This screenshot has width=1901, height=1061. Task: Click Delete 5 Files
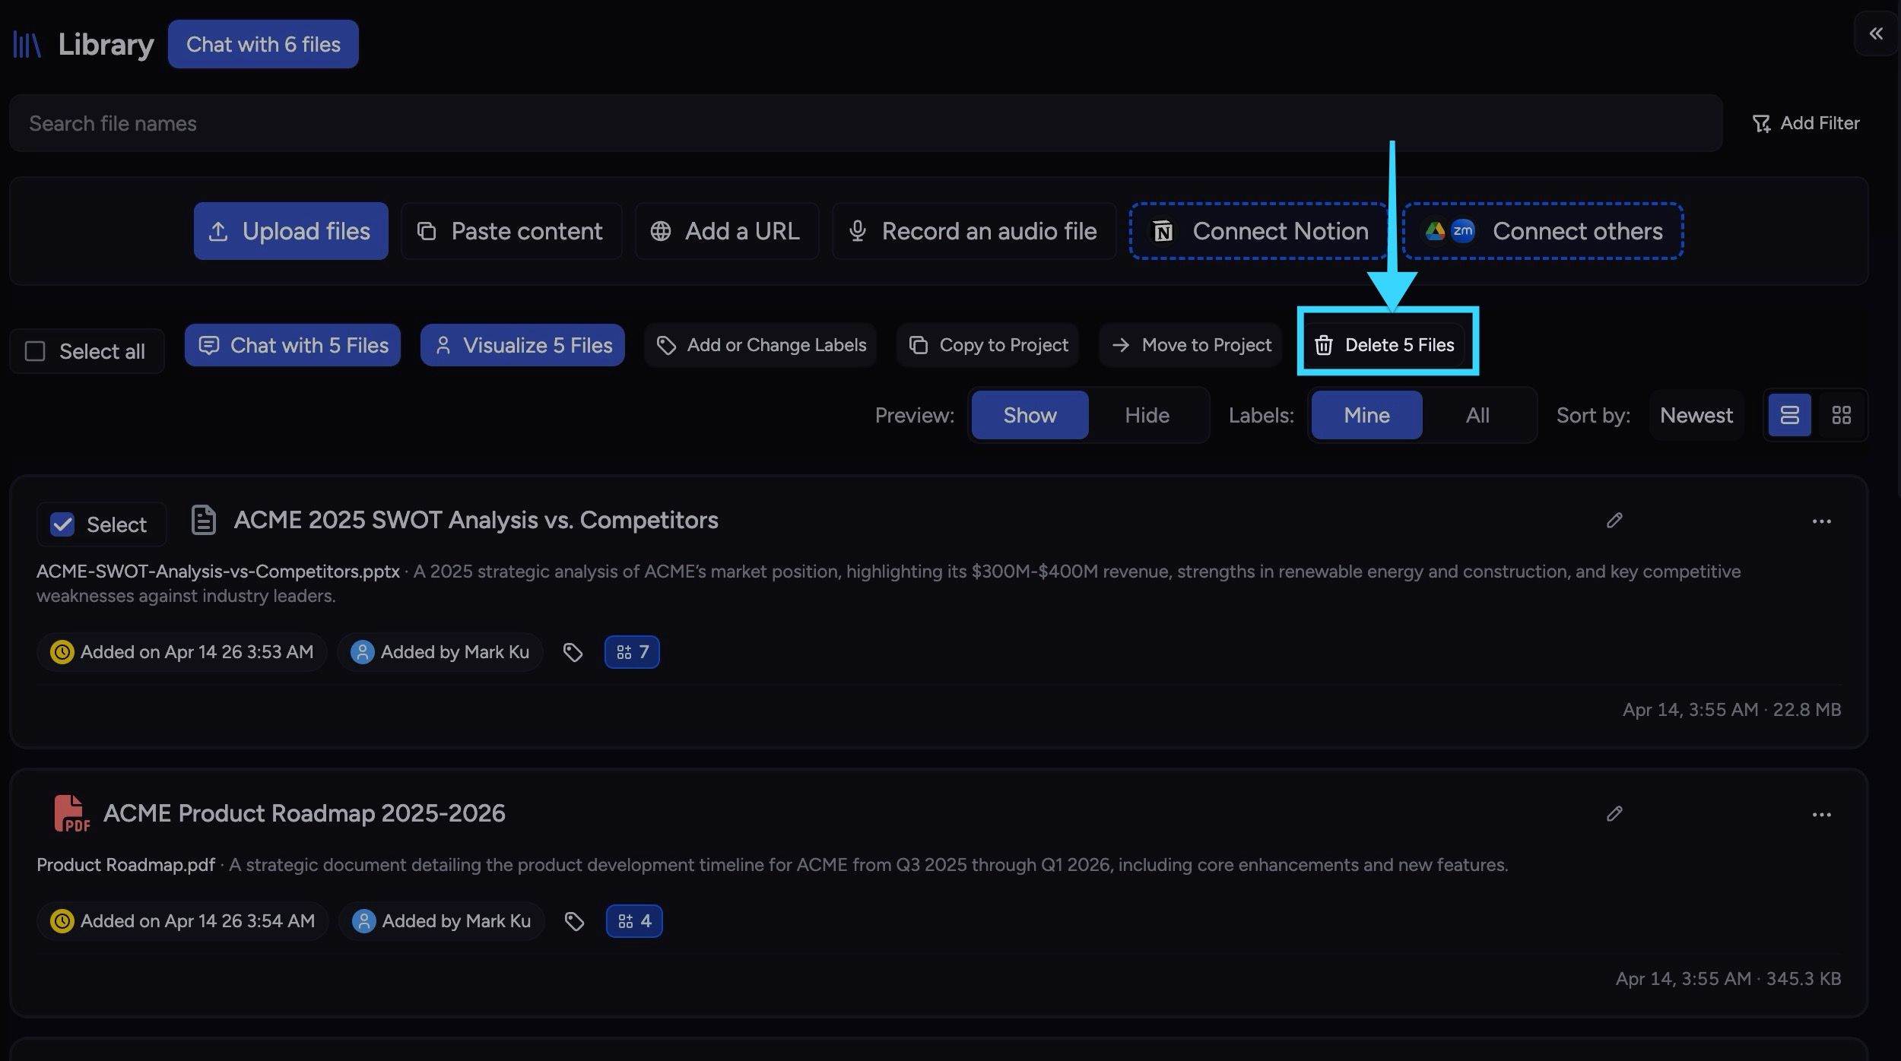pyautogui.click(x=1385, y=345)
